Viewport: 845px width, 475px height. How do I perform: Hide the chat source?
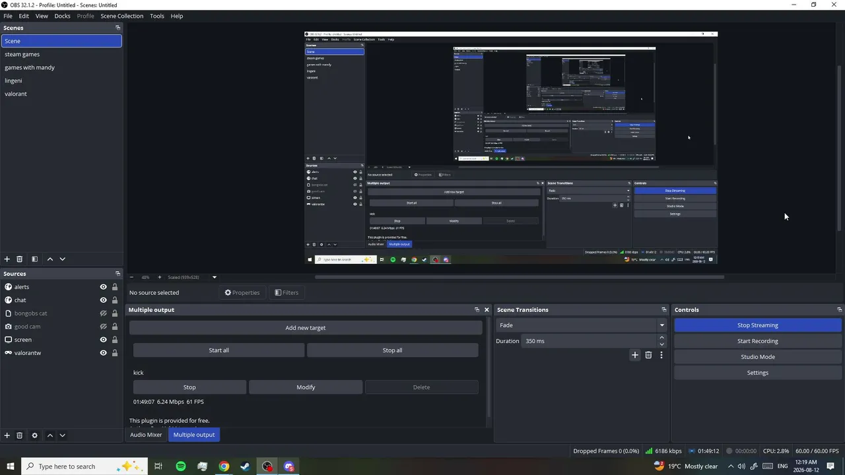click(103, 300)
